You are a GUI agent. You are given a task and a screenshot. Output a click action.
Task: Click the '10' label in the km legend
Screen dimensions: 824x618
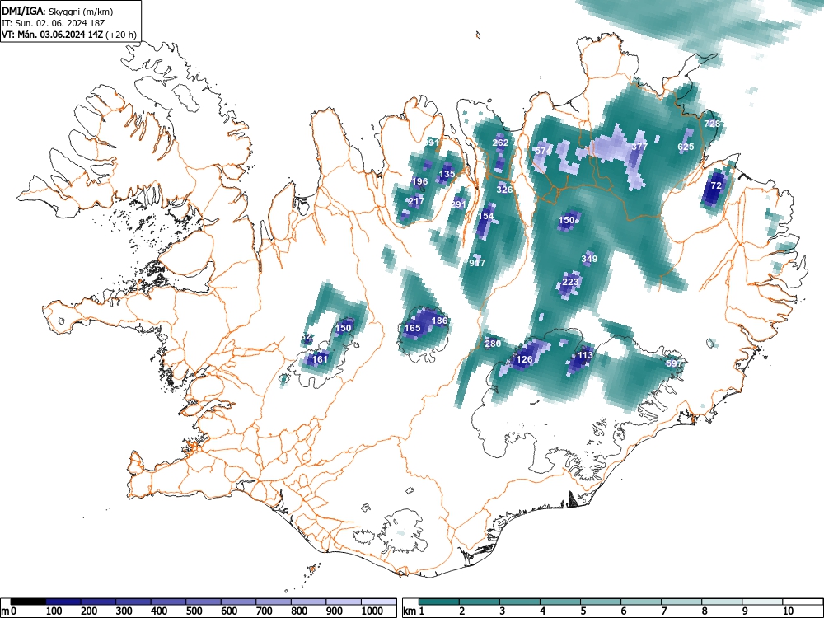tap(787, 611)
